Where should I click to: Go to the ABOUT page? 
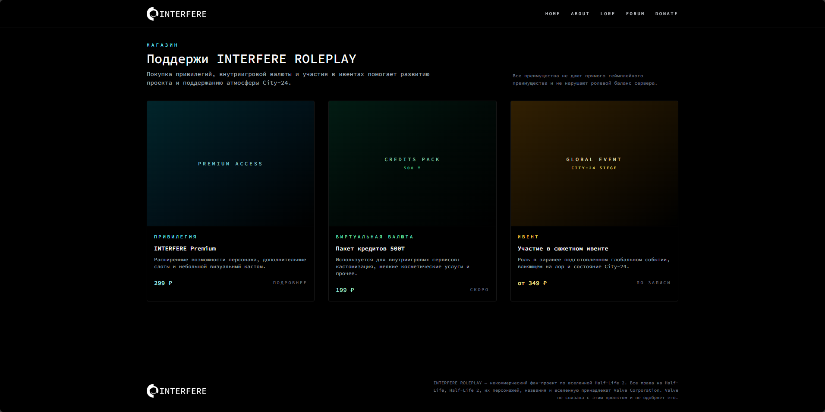click(580, 14)
